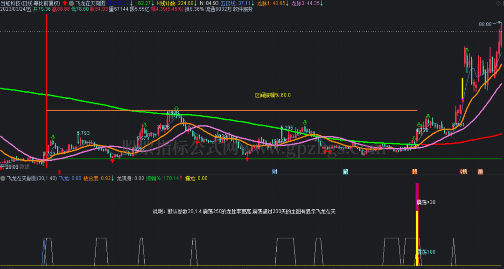This screenshot has width=504, height=269.
Task: Click the green down arrow above 5.573
Action: pyautogui.click(x=145, y=124)
